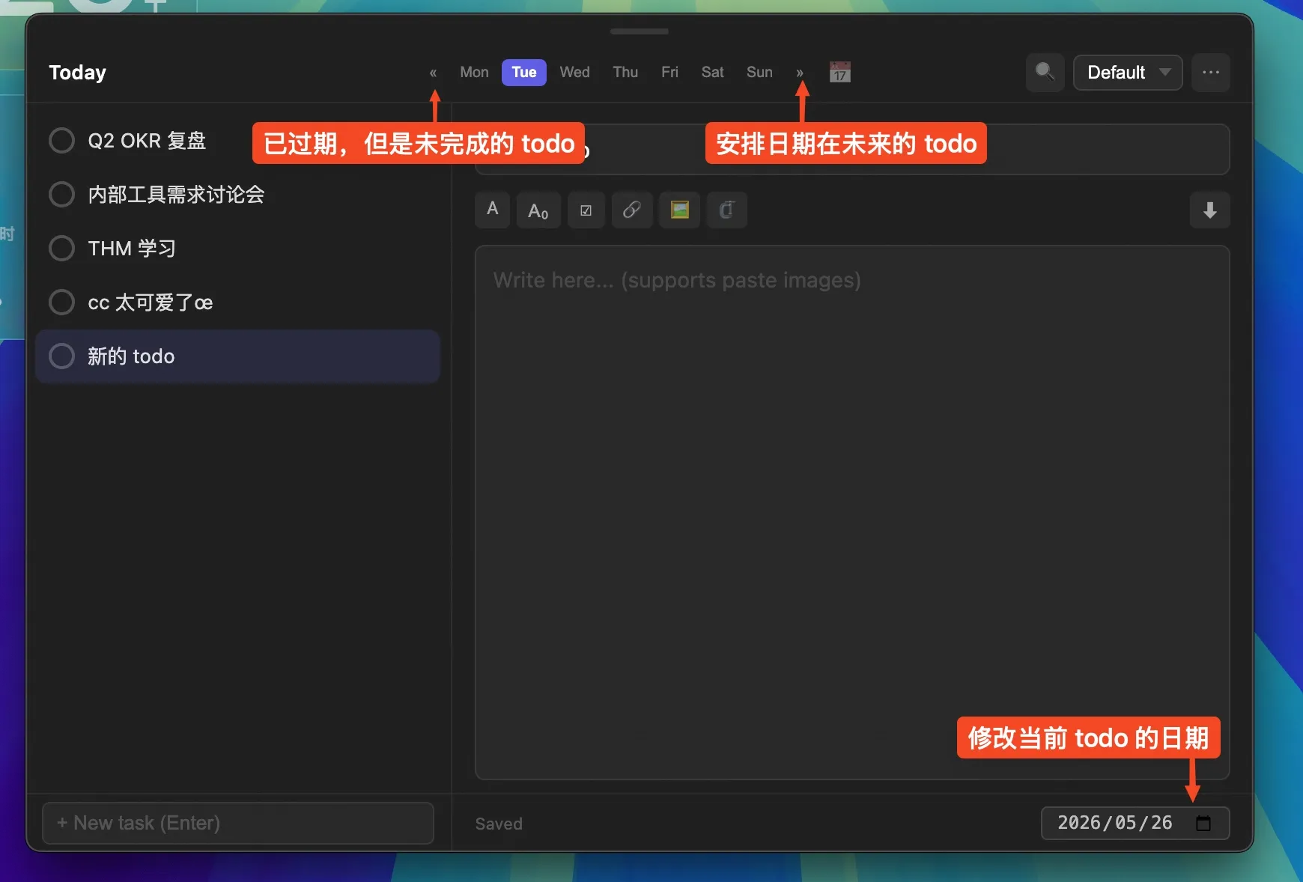Select the cc 太可爱了 task
The height and width of the screenshot is (882, 1303).
point(237,302)
